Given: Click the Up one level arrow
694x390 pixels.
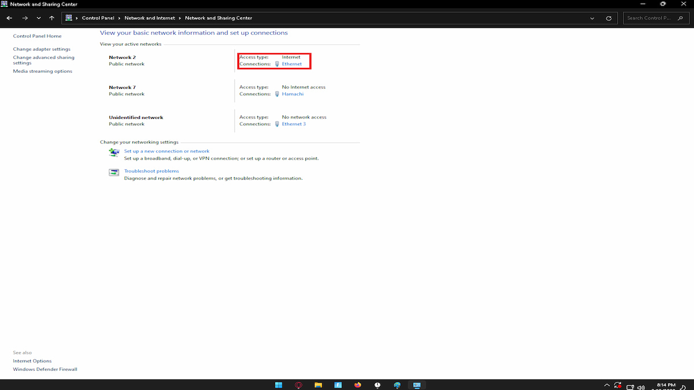Looking at the screenshot, I should (52, 18).
